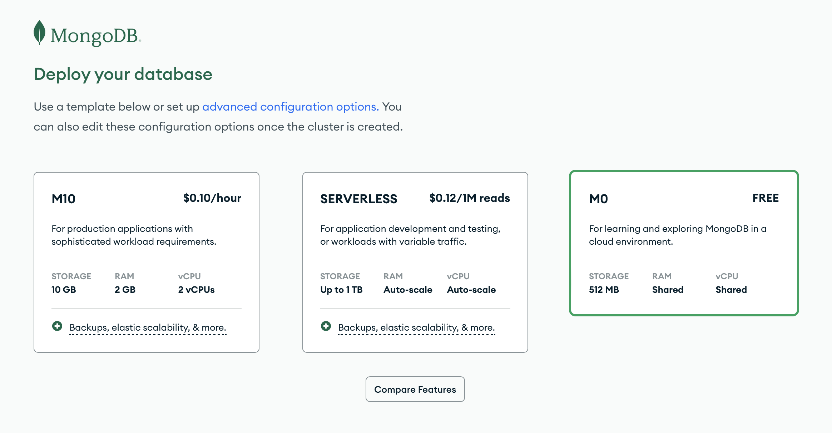832x433 pixels.
Task: Click M10 description 'For production applications' text
Action: click(134, 235)
